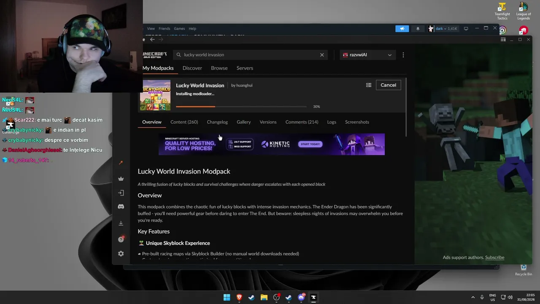
Task: Click the Lucky World Invasion modpack thumbnail
Action: pyautogui.click(x=156, y=95)
